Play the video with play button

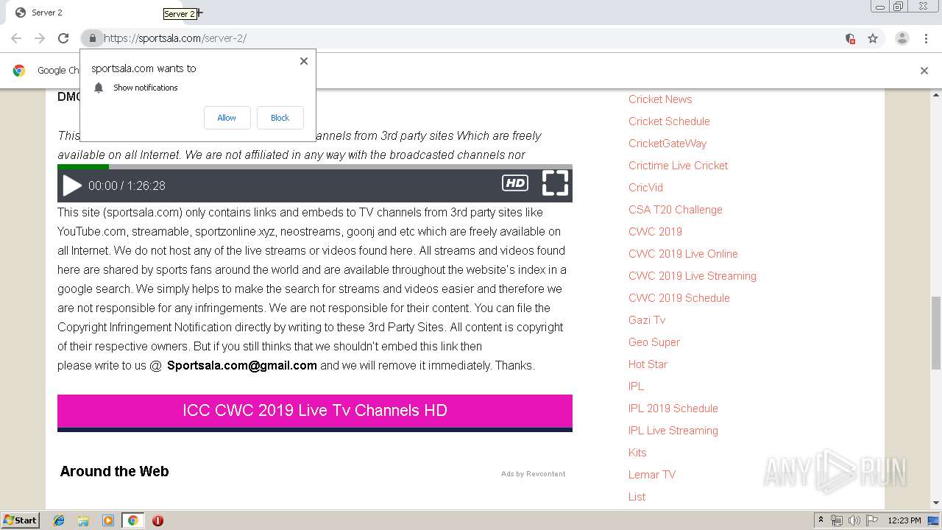pyautogui.click(x=72, y=185)
